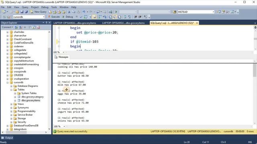This screenshot has width=257, height=144.
Task: Click the Save icon in toolbar
Action: (x=22, y=12)
